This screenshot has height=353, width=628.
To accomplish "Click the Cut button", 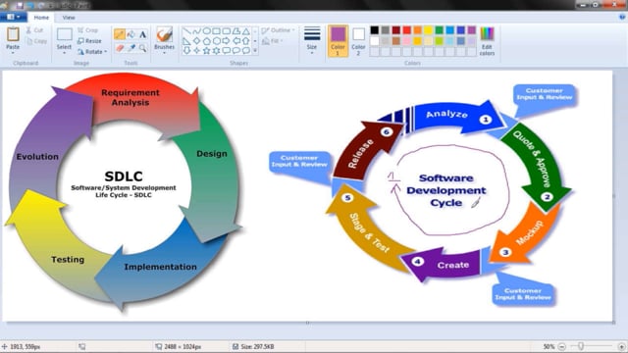I will point(35,30).
